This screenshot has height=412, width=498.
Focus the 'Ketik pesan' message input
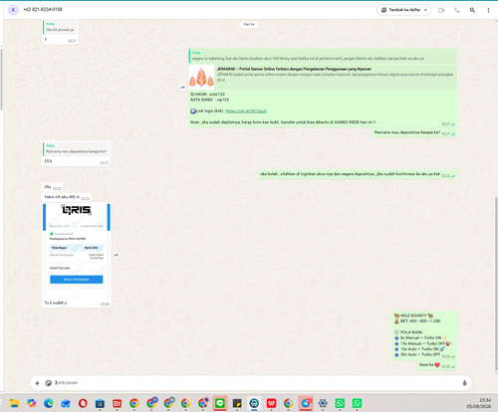[x=256, y=383]
